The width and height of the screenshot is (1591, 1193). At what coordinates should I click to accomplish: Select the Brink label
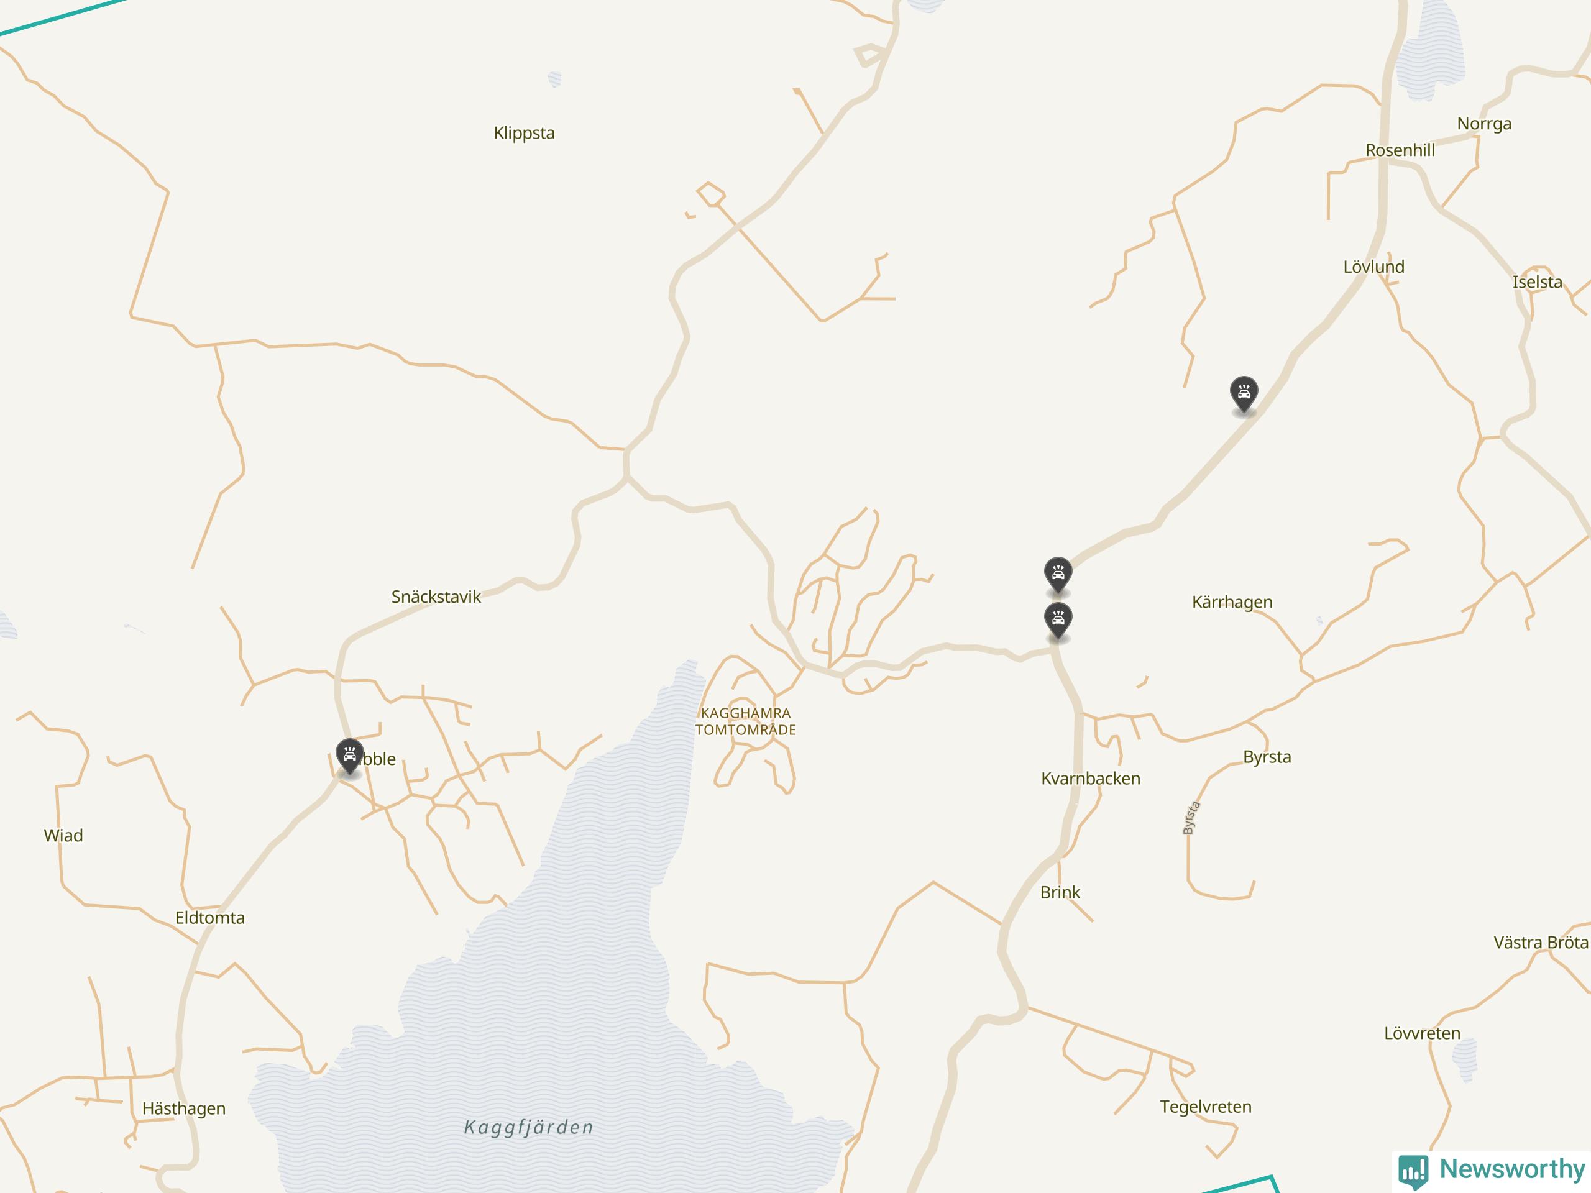point(1060,892)
